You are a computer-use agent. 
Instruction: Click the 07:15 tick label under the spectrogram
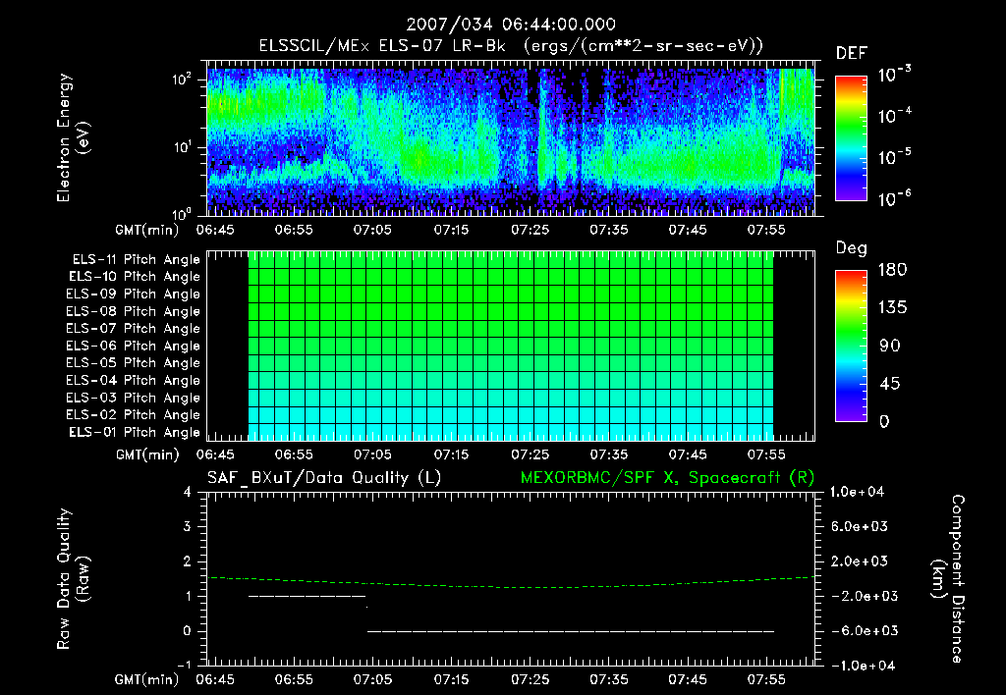point(451,230)
